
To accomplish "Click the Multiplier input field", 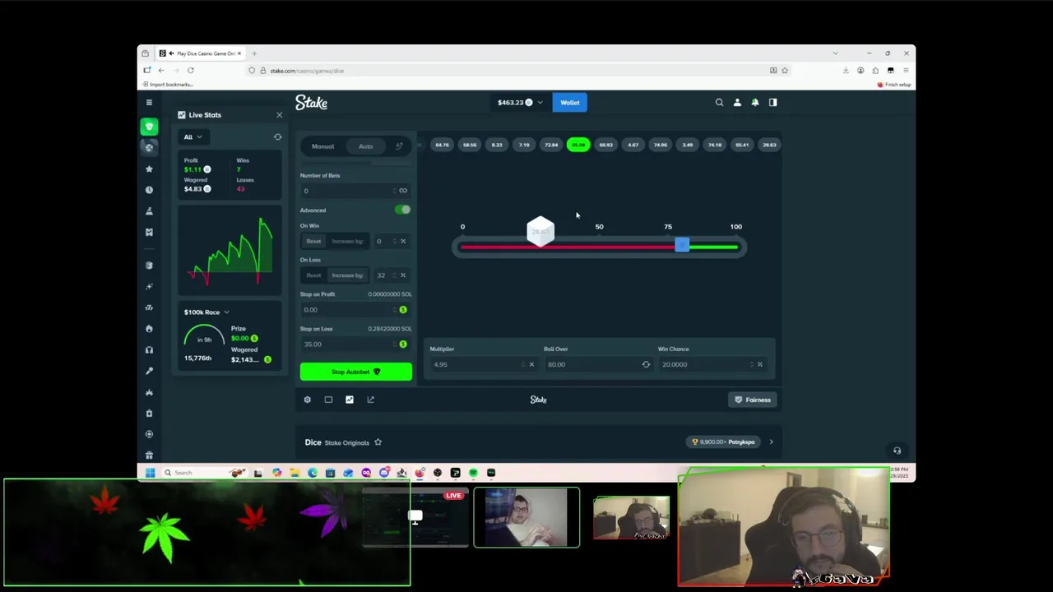I will pyautogui.click(x=477, y=364).
